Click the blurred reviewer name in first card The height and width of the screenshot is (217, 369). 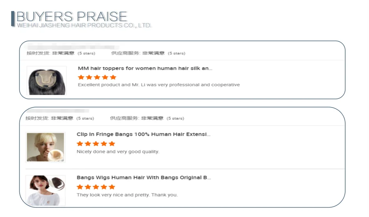tap(73, 46)
